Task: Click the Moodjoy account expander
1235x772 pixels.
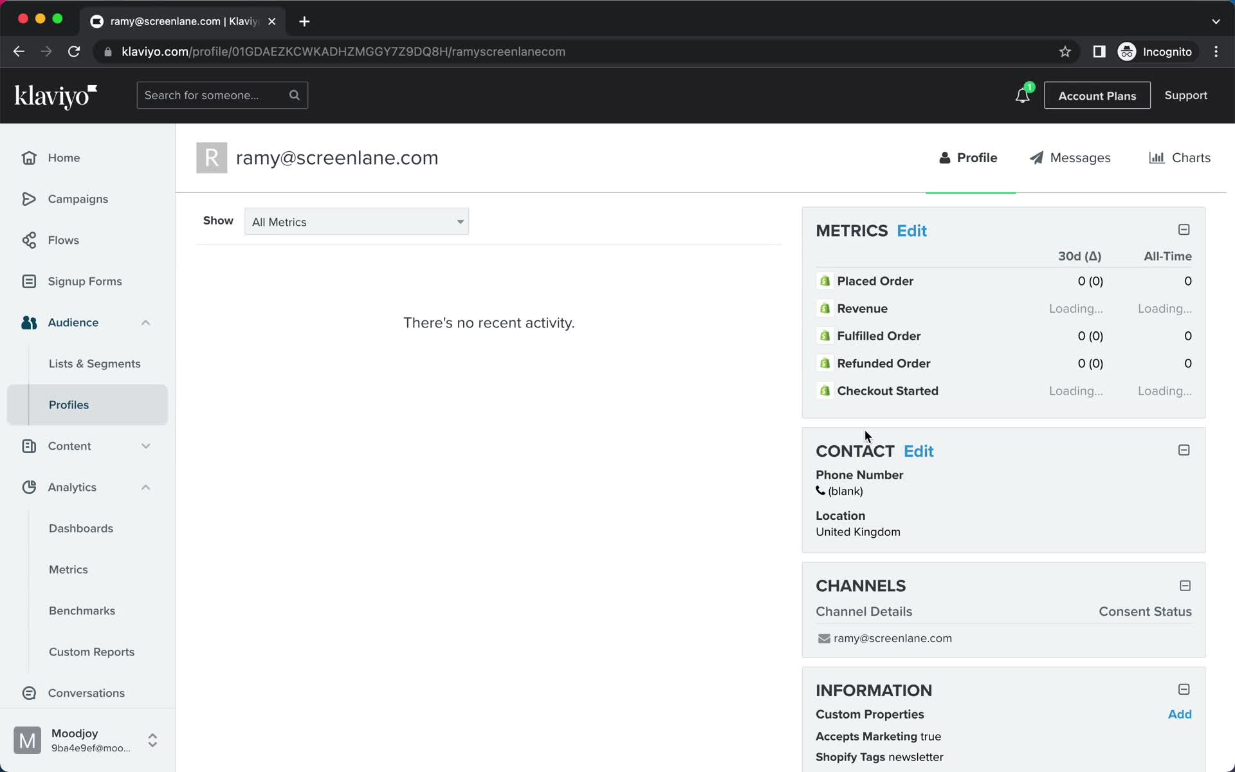Action: (152, 740)
